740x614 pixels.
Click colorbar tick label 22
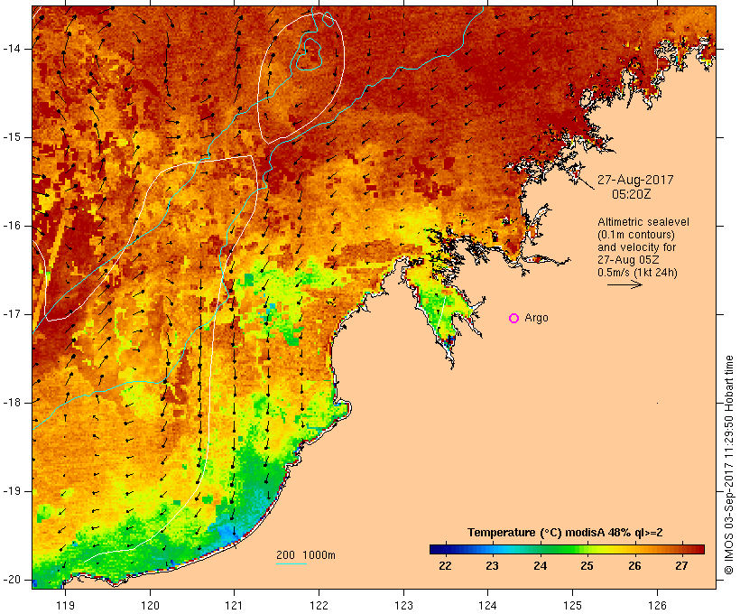click(445, 566)
